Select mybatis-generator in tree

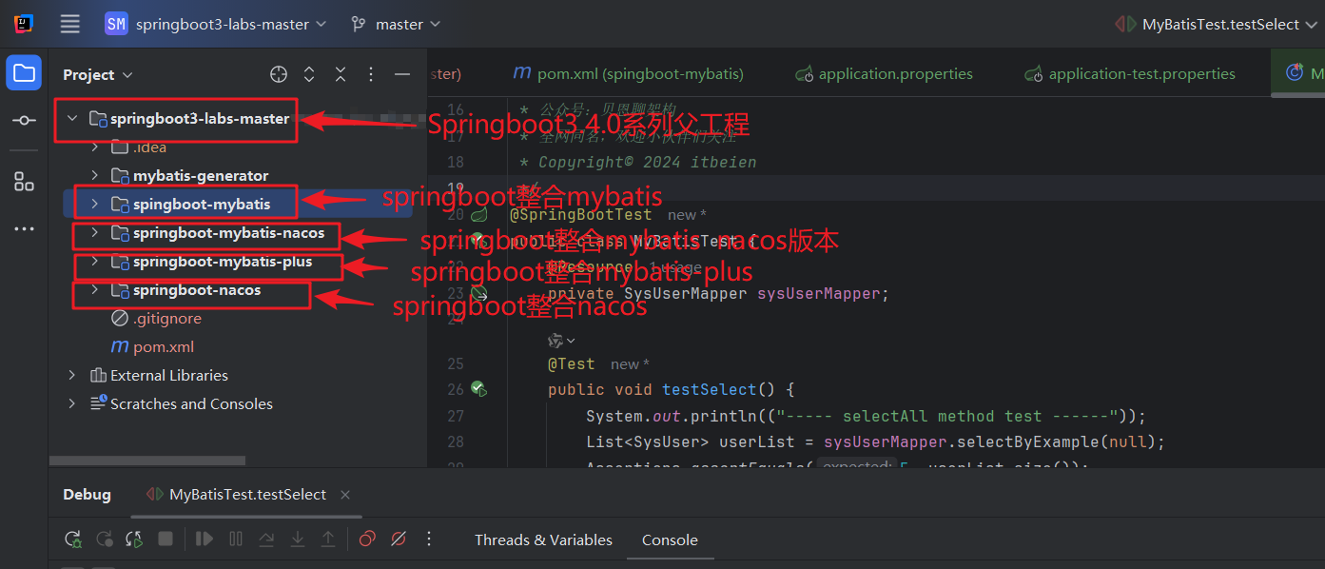pyautogui.click(x=201, y=175)
